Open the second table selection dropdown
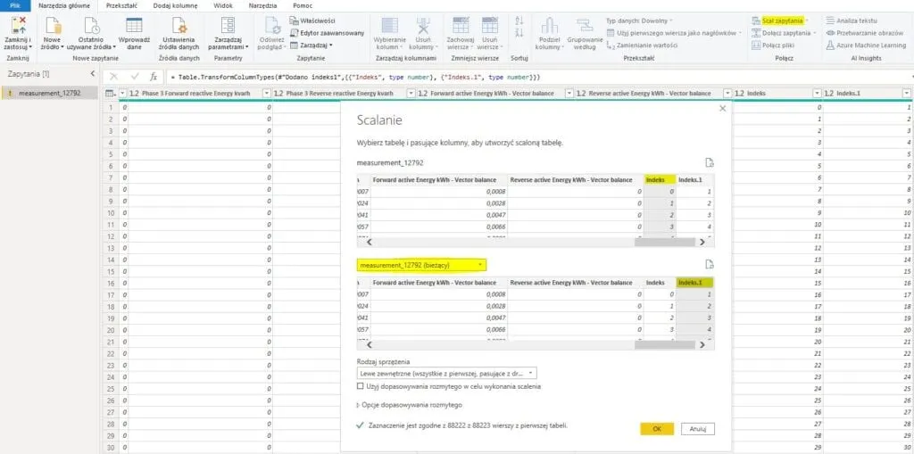 coord(421,265)
